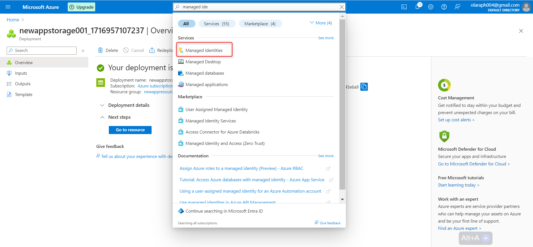Open user-assigned managed identity Automation doc

point(250,191)
